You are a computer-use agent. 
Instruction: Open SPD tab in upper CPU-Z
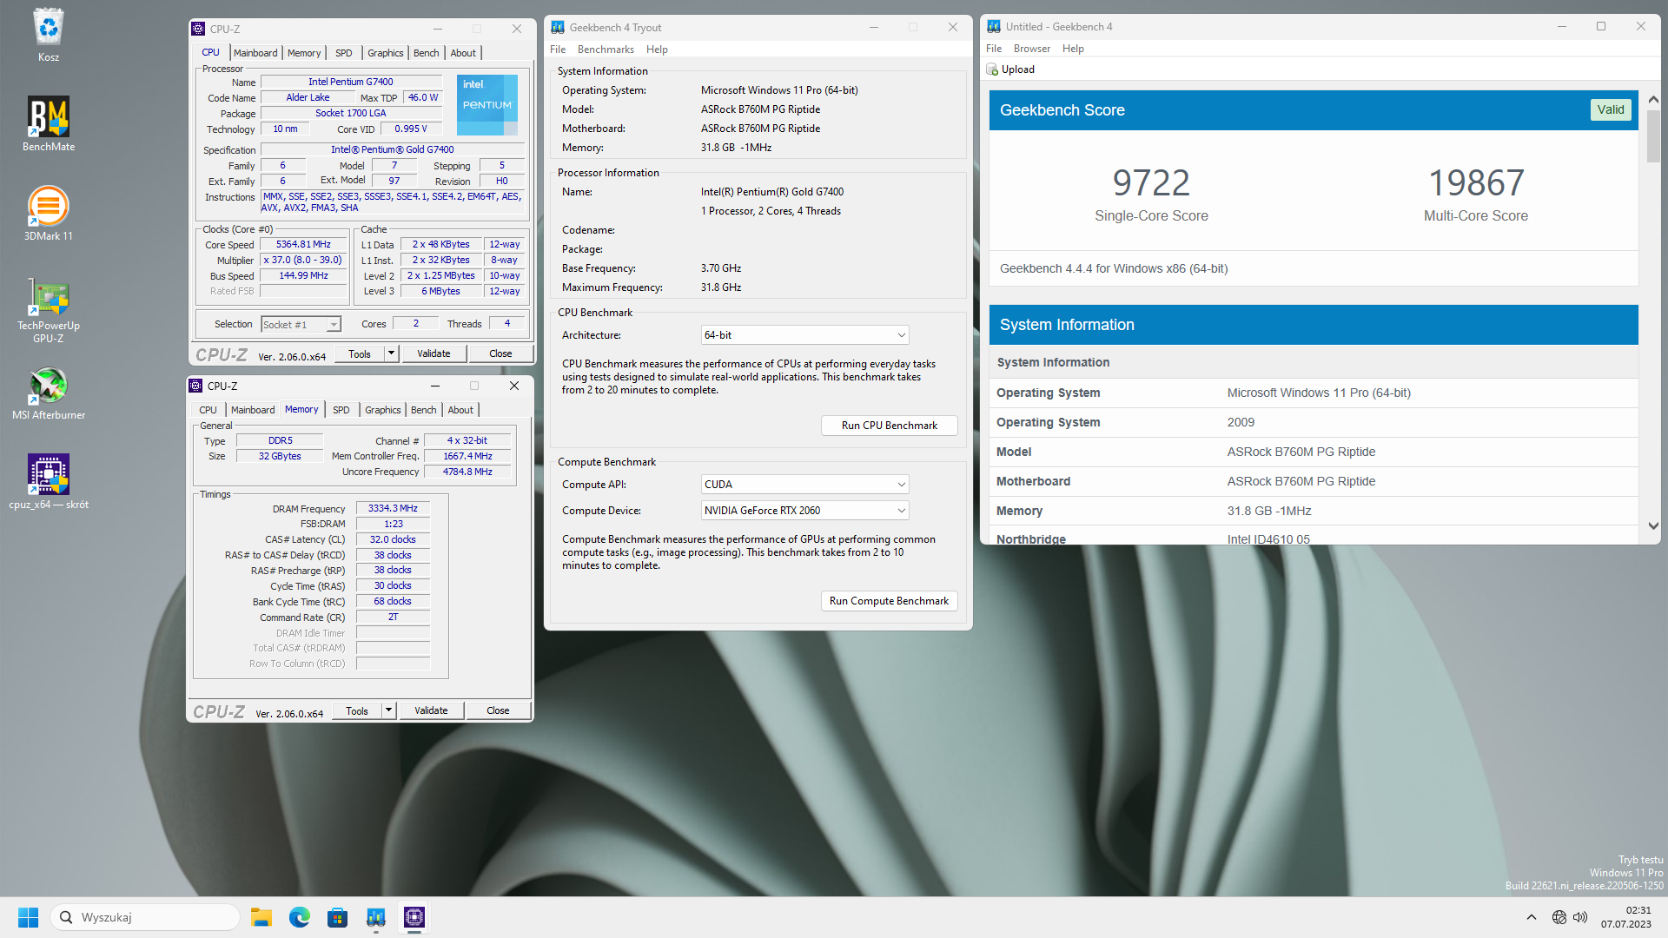(x=344, y=53)
